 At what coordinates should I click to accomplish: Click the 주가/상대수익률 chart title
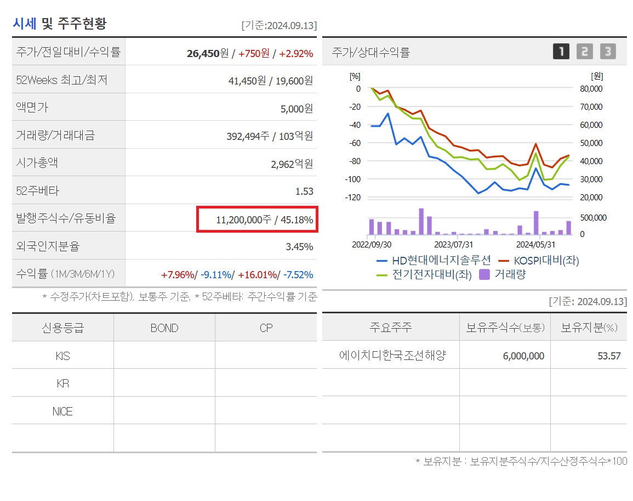coord(370,52)
